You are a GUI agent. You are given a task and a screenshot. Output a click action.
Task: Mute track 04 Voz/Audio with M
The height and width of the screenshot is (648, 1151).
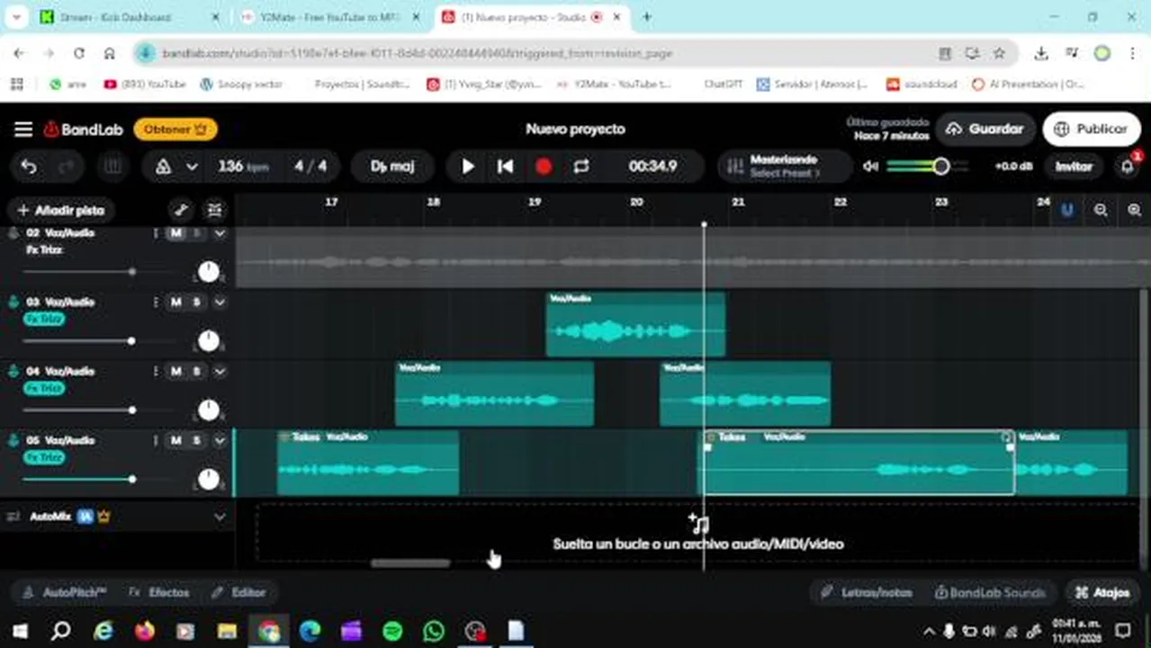(176, 372)
